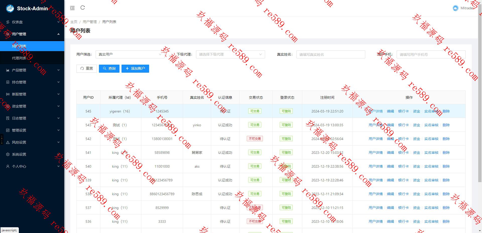Open 用户详情 for user 537
The image size is (482, 233).
tap(376, 208)
